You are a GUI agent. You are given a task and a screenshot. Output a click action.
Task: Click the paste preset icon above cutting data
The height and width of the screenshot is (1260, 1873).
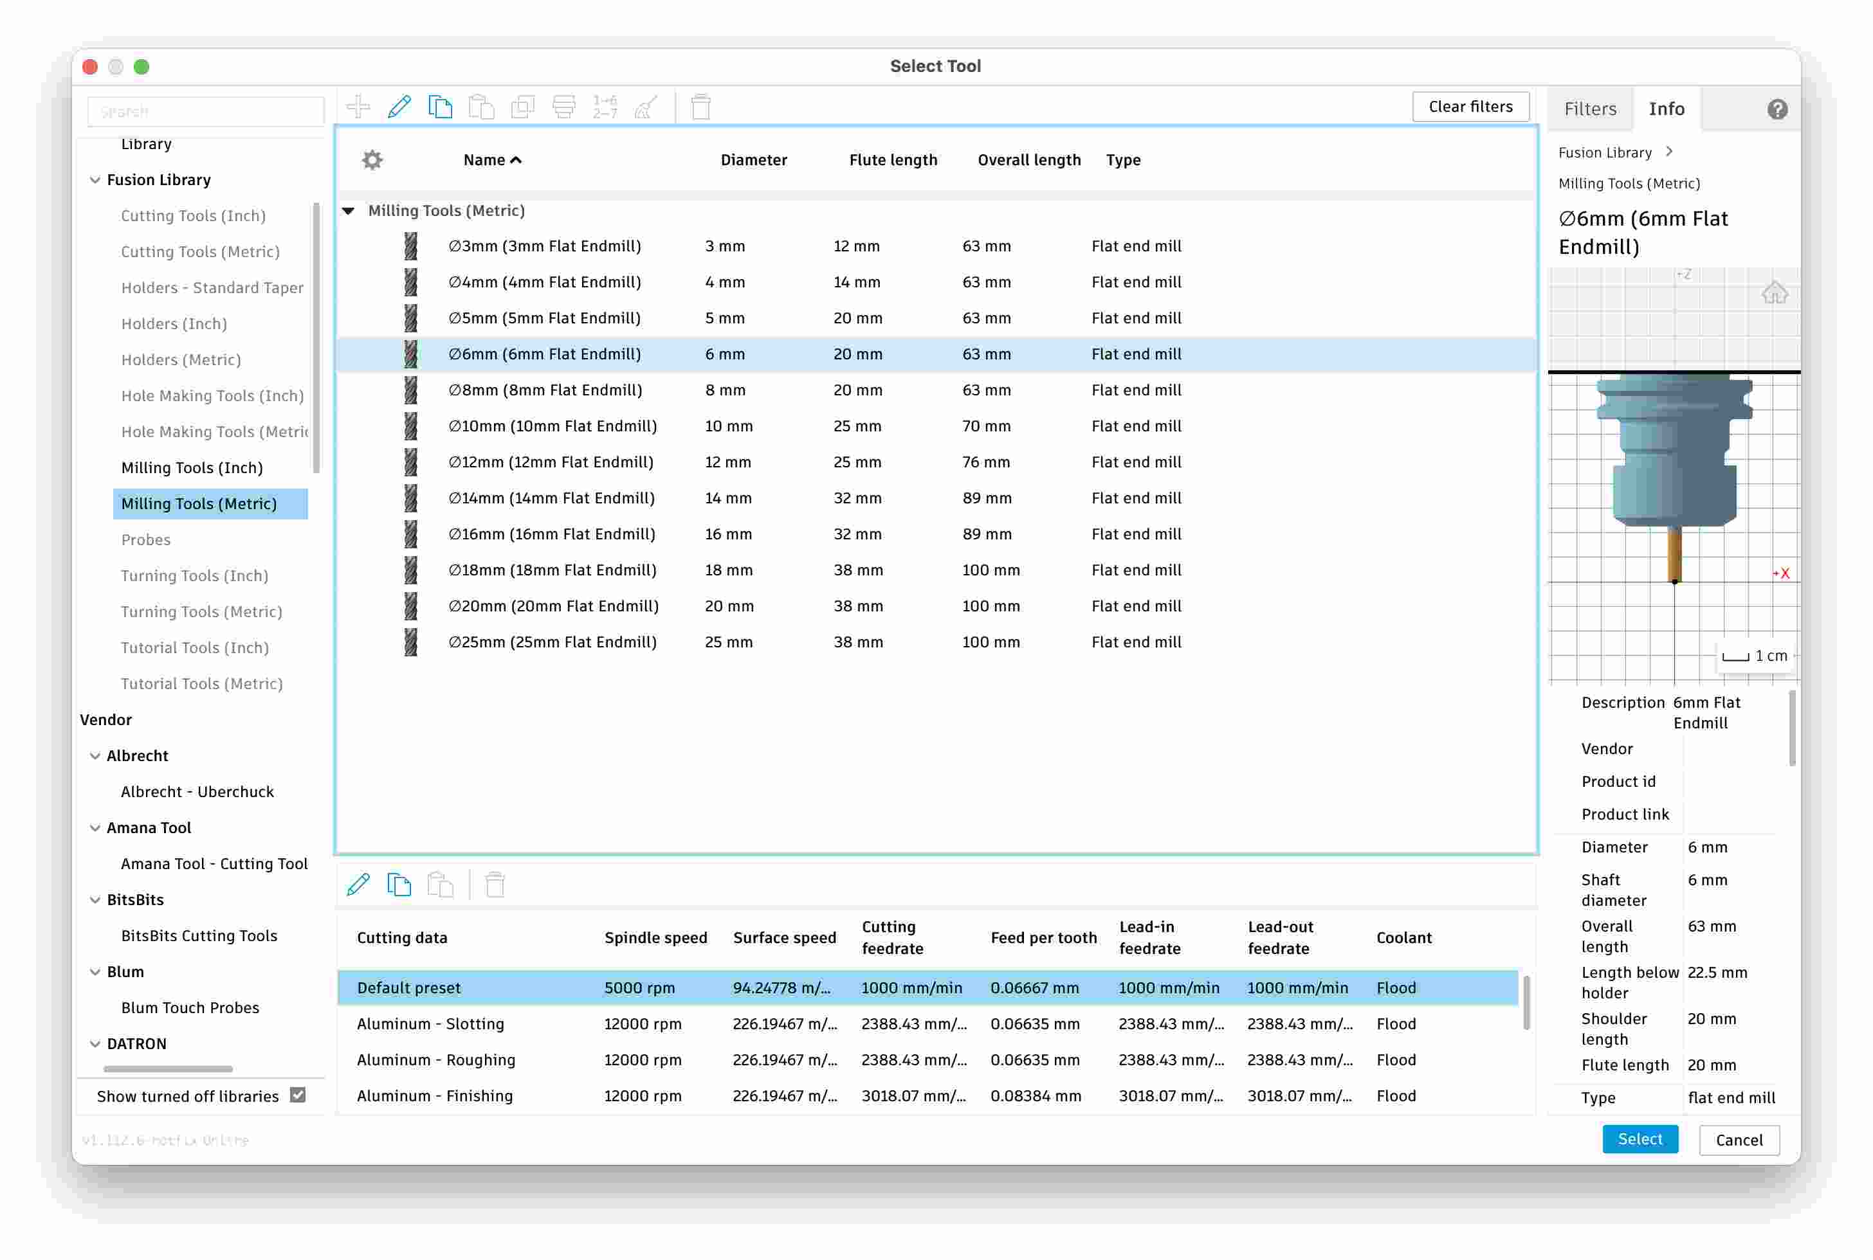441,884
